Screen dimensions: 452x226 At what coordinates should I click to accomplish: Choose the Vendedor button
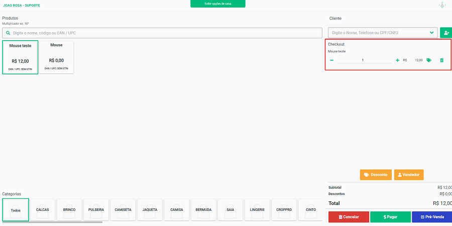click(x=409, y=175)
